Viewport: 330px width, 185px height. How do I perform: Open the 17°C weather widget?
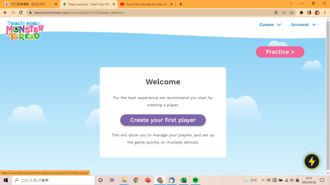pyautogui.click(x=250, y=180)
